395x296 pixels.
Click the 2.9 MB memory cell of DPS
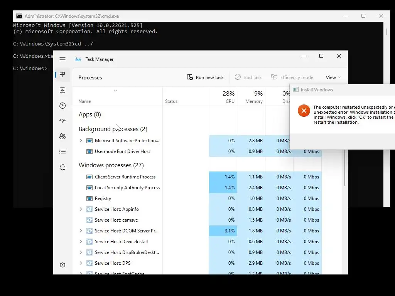click(x=251, y=263)
